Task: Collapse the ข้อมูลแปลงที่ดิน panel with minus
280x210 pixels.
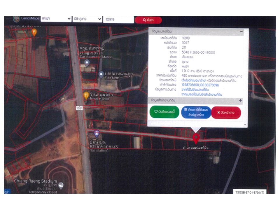Action: 241,31
